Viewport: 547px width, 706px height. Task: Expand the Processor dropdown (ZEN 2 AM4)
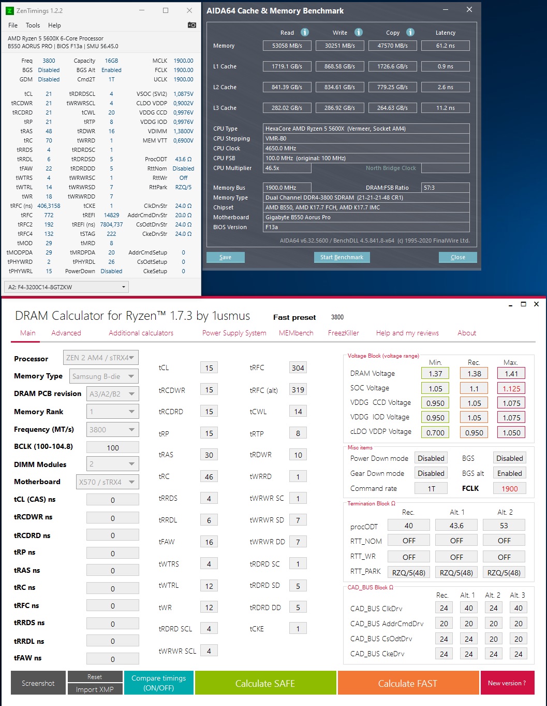(101, 358)
